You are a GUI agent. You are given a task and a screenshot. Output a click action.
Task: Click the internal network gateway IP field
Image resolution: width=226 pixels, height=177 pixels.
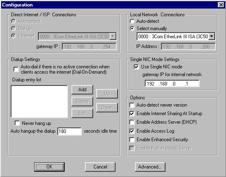pyautogui.click(x=172, y=83)
